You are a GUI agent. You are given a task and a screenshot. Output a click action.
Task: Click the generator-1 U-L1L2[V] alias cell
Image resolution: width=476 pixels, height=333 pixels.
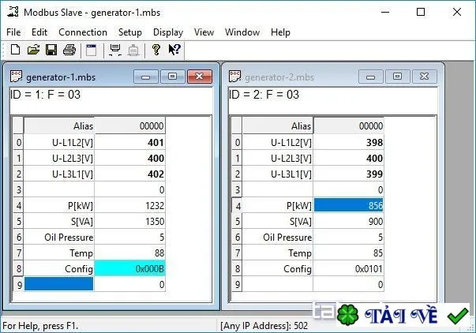point(59,142)
